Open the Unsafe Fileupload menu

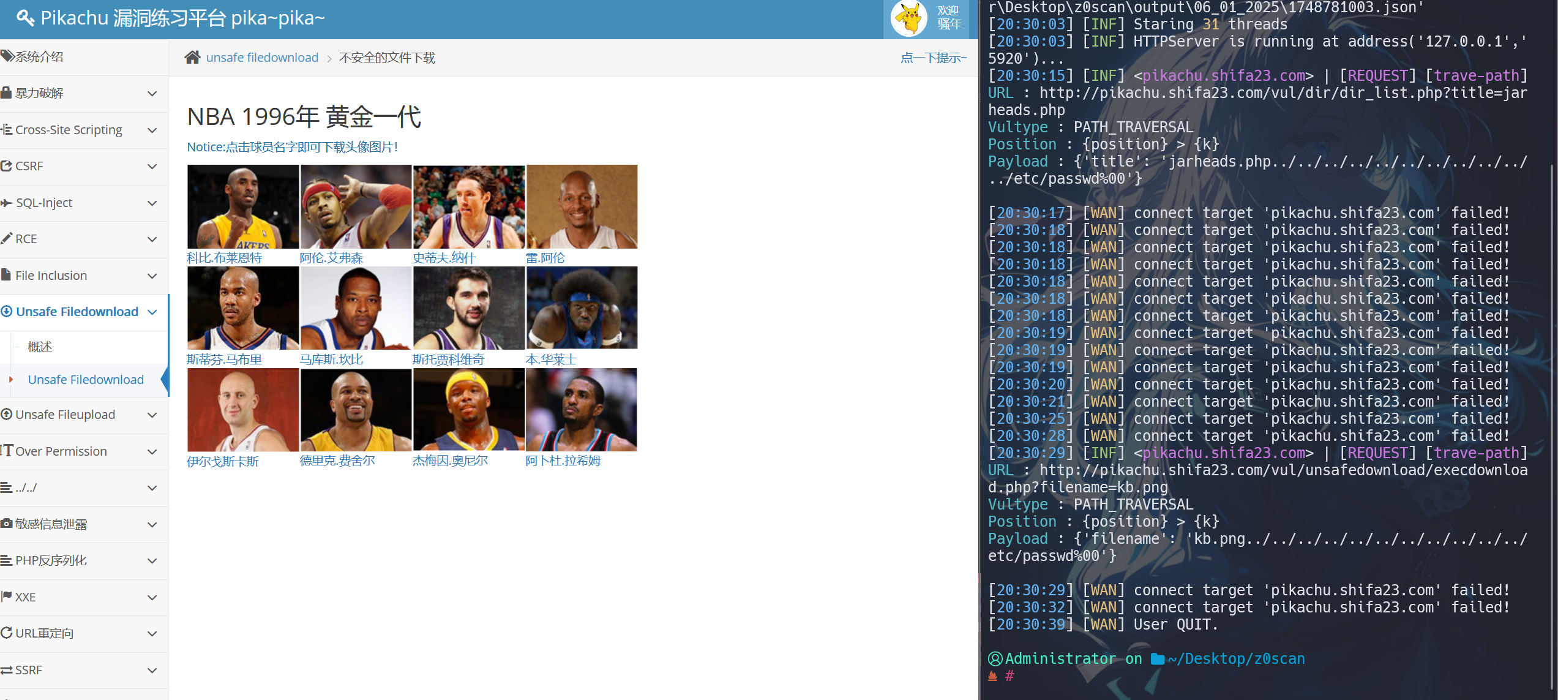pos(66,415)
